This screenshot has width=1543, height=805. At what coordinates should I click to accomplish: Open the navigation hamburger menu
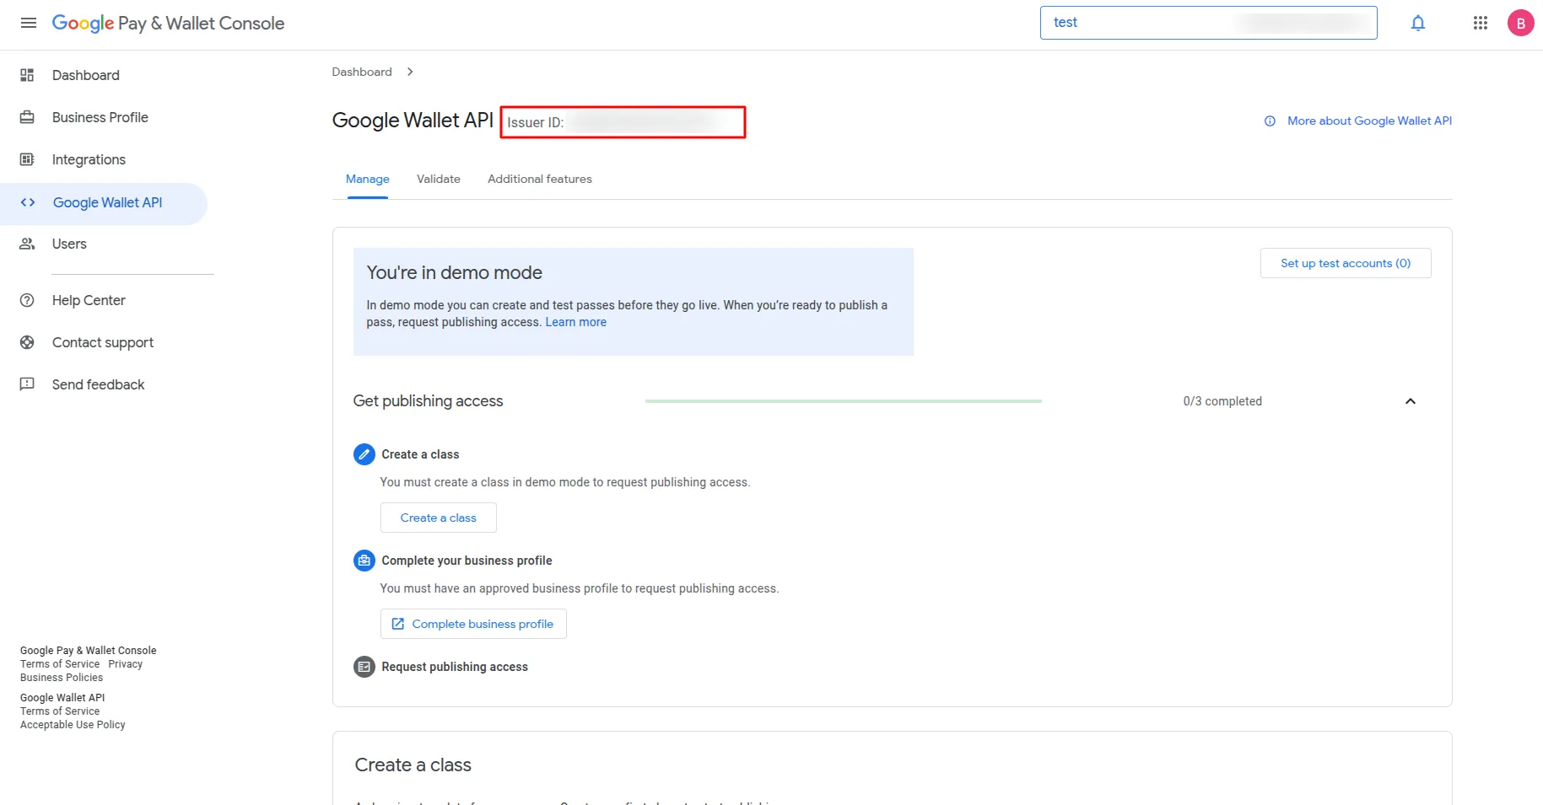28,23
